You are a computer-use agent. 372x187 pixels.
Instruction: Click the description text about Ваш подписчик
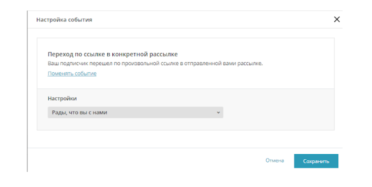pyautogui.click(x=155, y=64)
